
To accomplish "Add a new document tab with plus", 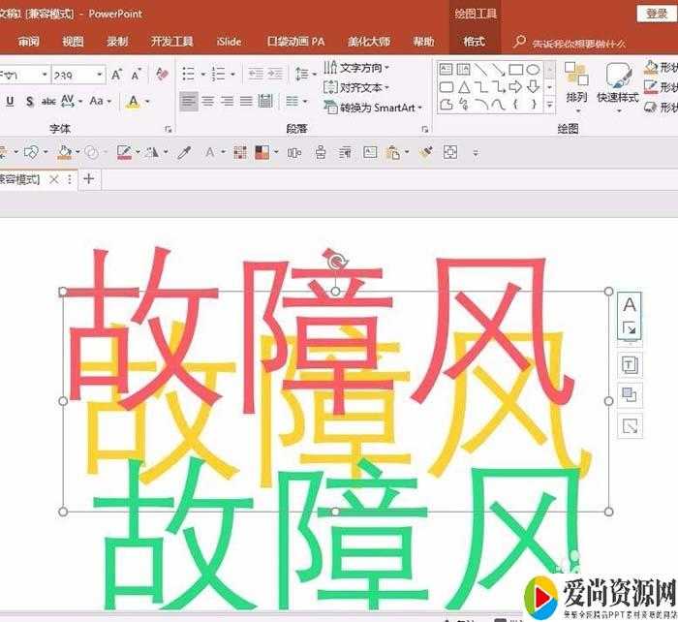I will 89,178.
